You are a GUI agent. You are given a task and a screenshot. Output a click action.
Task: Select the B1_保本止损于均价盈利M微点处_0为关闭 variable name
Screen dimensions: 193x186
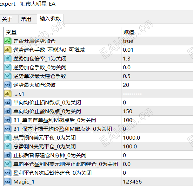click(63, 129)
